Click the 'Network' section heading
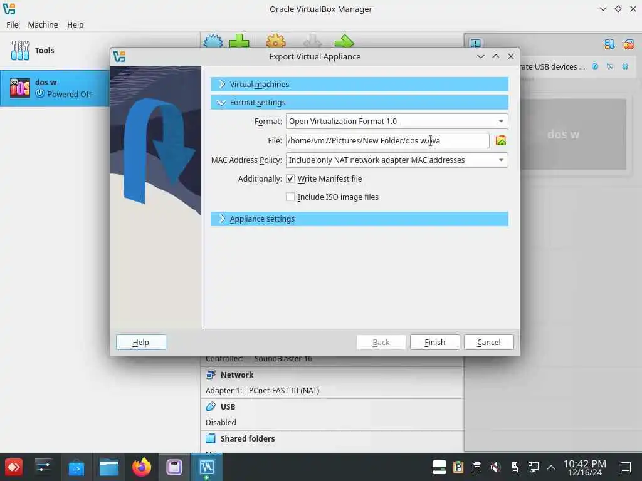The width and height of the screenshot is (642, 481). (236, 375)
